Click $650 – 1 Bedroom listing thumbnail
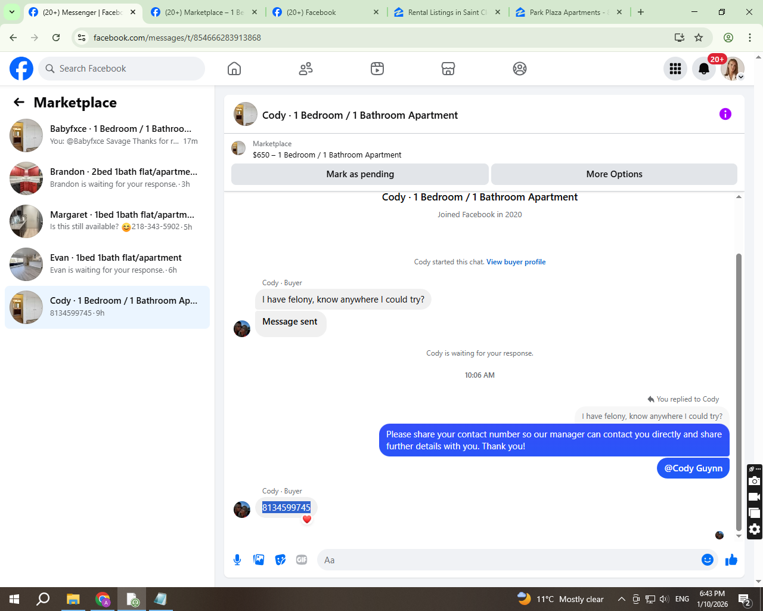The height and width of the screenshot is (611, 763). tap(238, 148)
